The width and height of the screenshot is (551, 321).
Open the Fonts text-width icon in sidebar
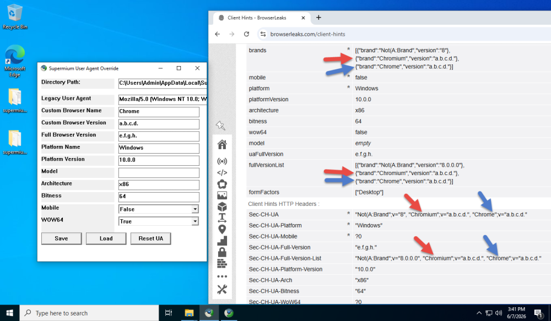pos(222,217)
